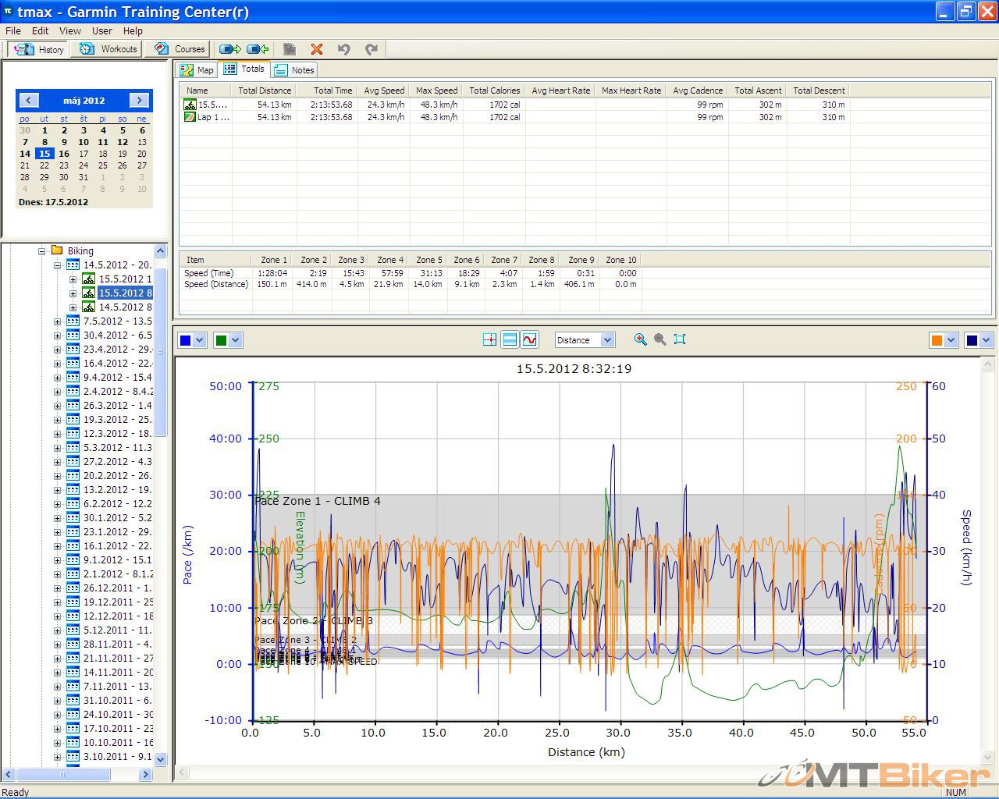
Task: Zoom out on the chart
Action: tap(660, 339)
